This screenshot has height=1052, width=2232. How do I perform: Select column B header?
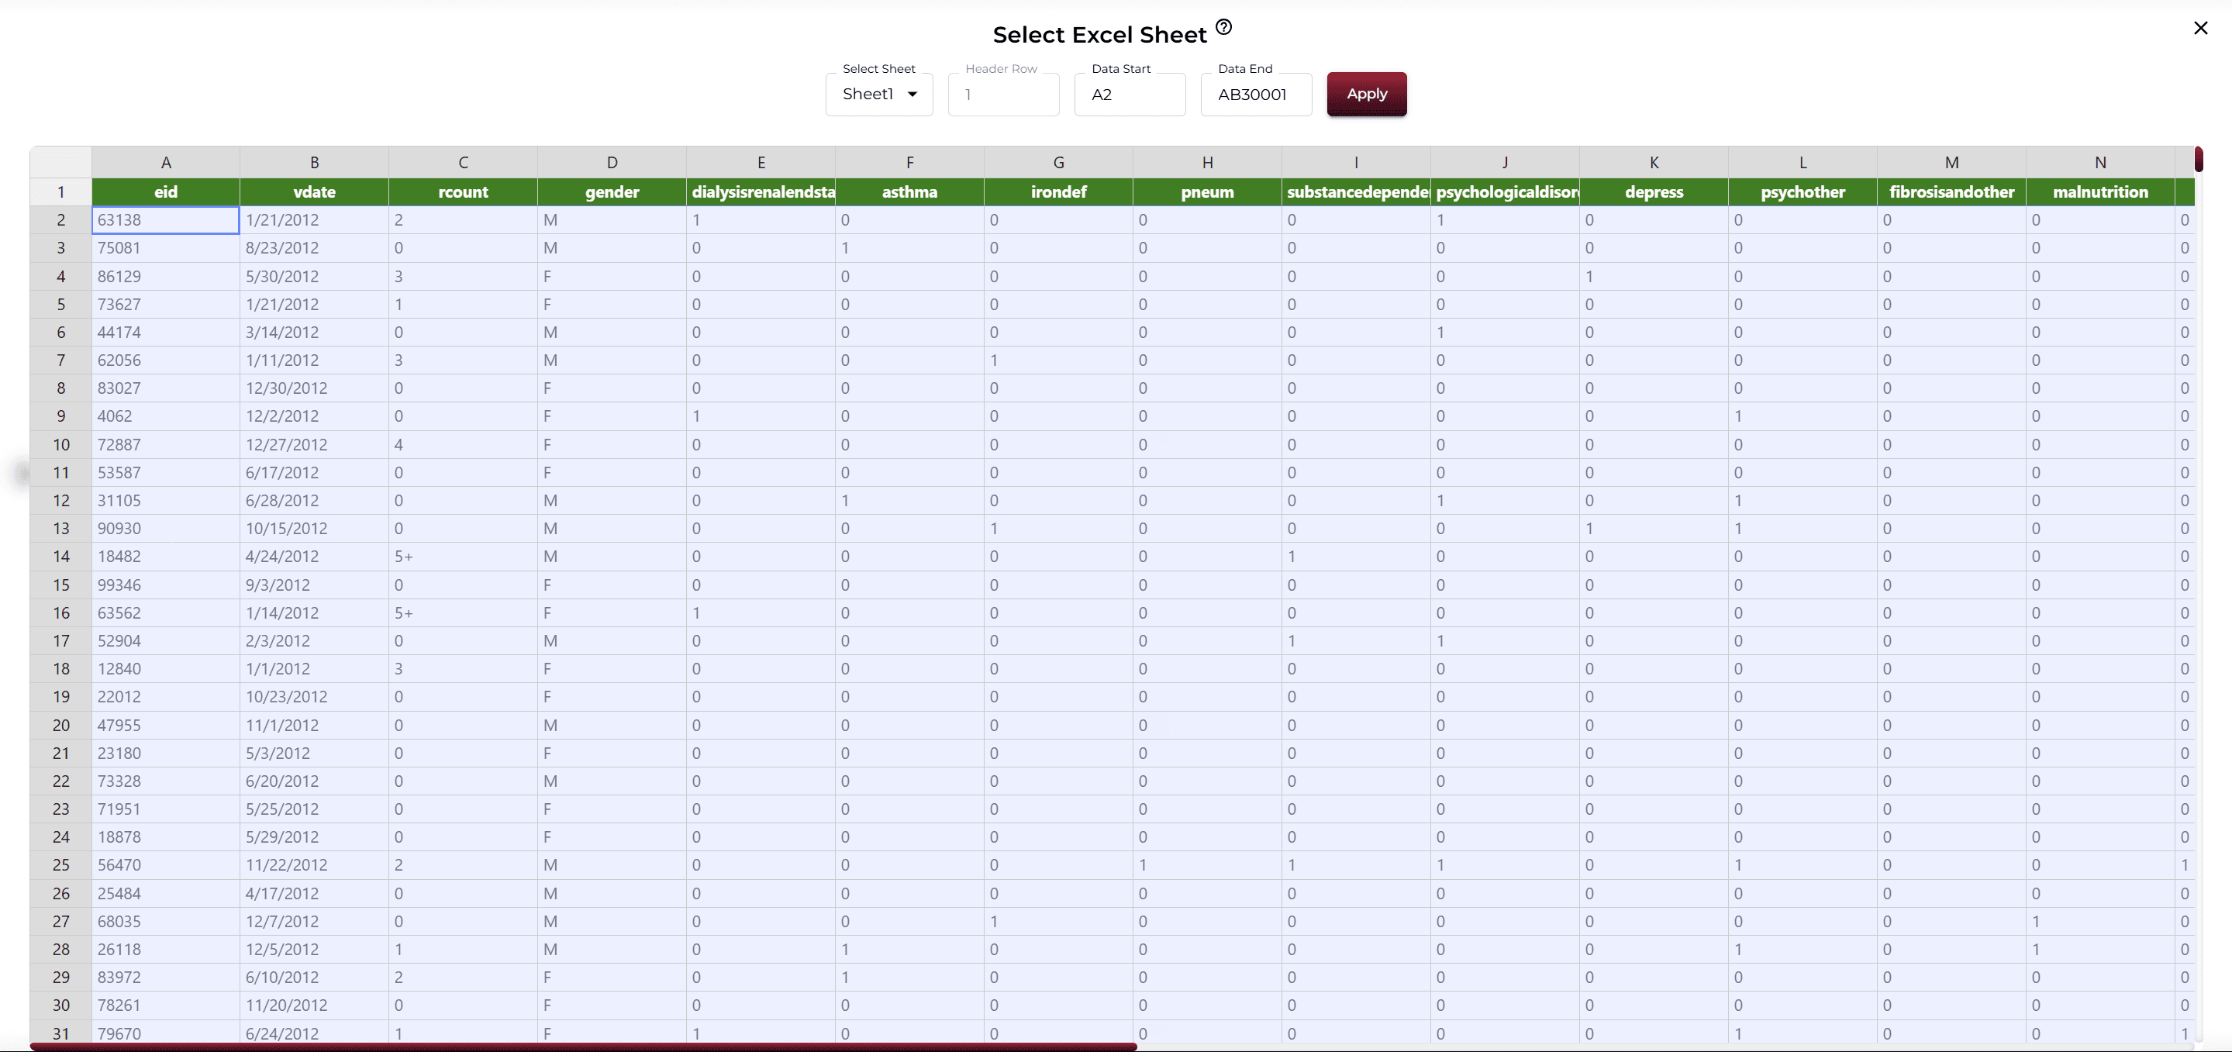[x=315, y=162]
